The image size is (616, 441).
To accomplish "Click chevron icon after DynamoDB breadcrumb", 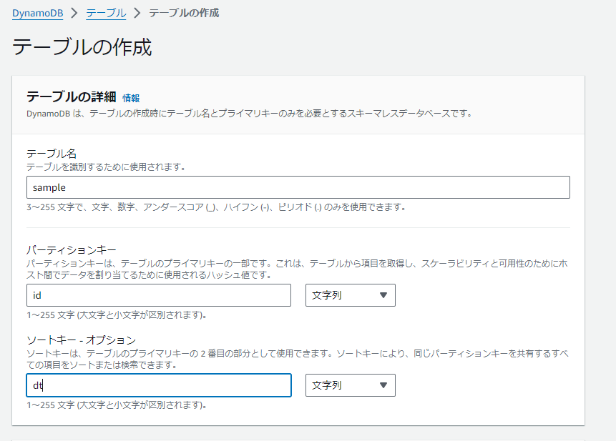I will click(x=74, y=13).
